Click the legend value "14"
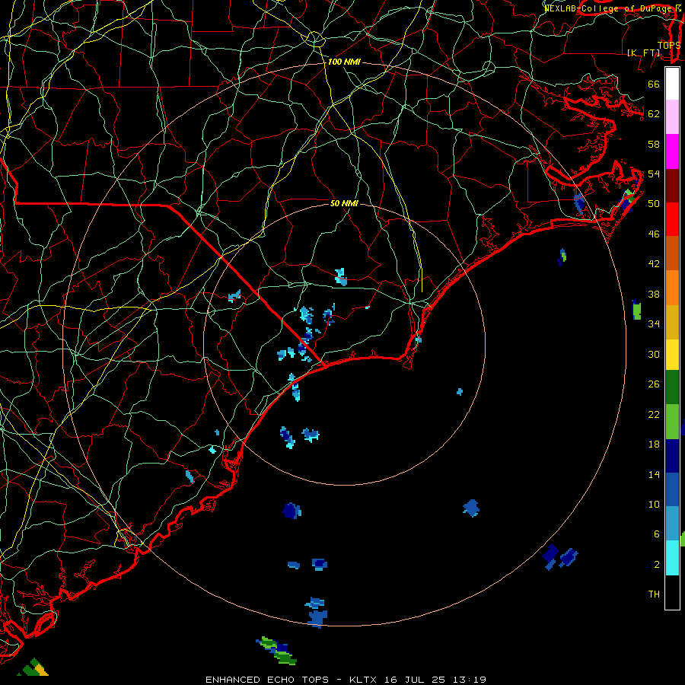 coord(654,474)
